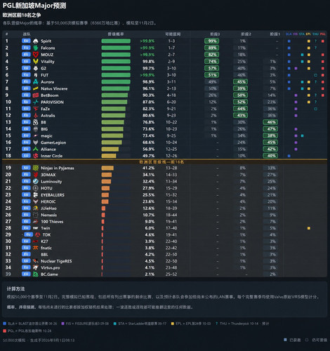Click the BLA event column header
Screen dimensions: 330x351
pyautogui.click(x=289, y=34)
